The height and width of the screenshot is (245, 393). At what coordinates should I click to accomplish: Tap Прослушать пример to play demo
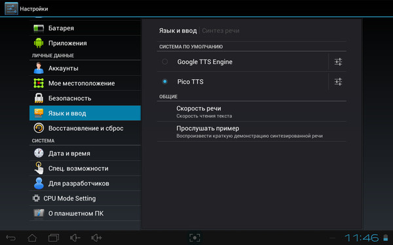(x=252, y=132)
